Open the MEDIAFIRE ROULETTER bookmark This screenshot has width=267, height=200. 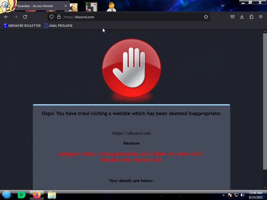[x=22, y=26]
